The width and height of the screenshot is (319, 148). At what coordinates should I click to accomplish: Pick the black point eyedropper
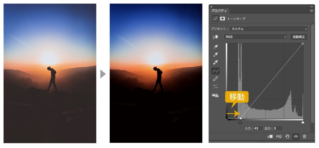tap(216, 47)
